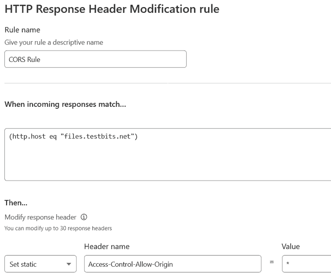Viewport: 331px width, 278px height.
Task: Click the 'Modify response header' label
Action: pyautogui.click(x=40, y=217)
